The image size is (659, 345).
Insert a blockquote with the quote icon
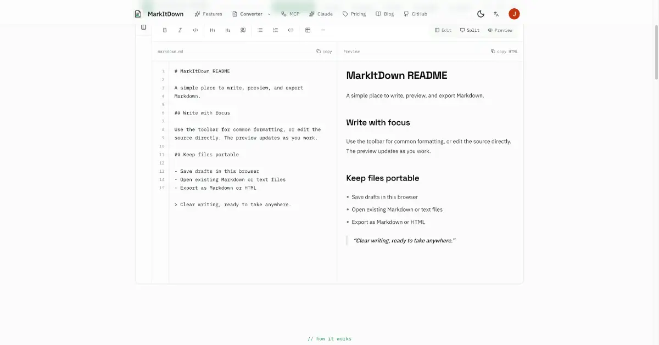tap(243, 30)
